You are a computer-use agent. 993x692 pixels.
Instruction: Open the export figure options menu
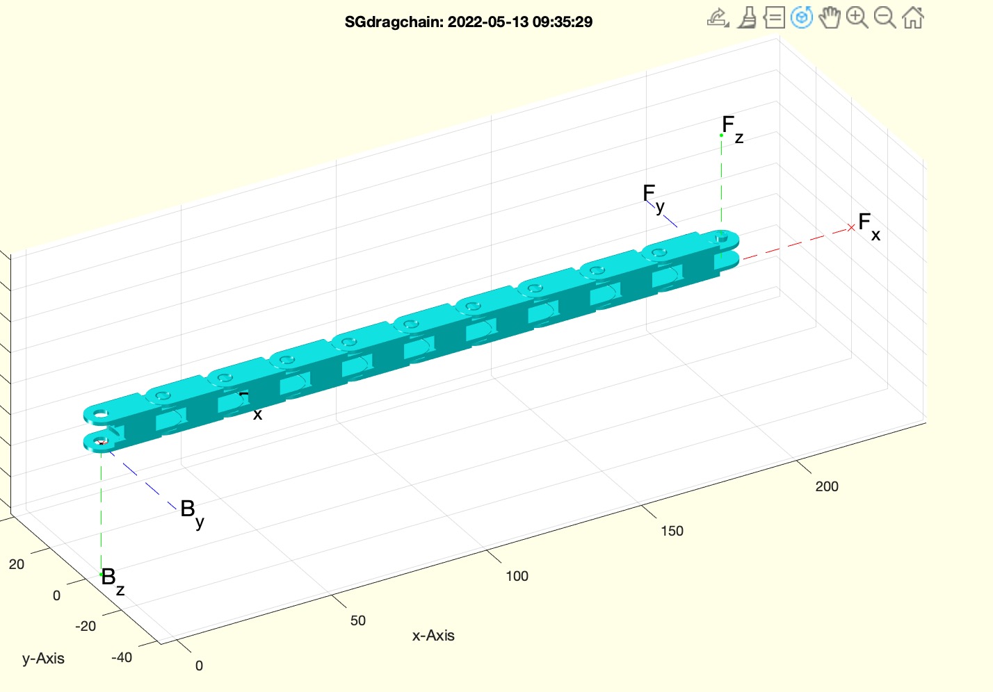[718, 17]
